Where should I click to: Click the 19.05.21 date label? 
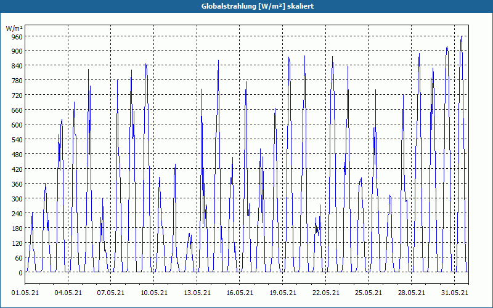283,293
